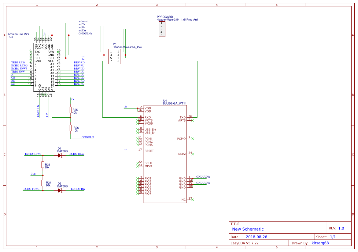This screenshot has width=358, height=252.
Task: Select the BLUEGIGA_WT11 U4 chip body
Action: 165,154
